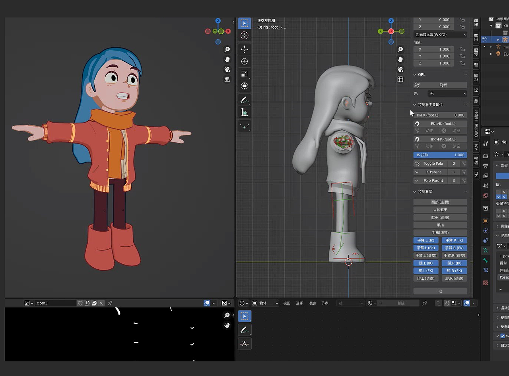The width and height of the screenshot is (509, 376).
Task: Toggle the 腿.R (FK) controller layer
Action: pyautogui.click(x=455, y=271)
